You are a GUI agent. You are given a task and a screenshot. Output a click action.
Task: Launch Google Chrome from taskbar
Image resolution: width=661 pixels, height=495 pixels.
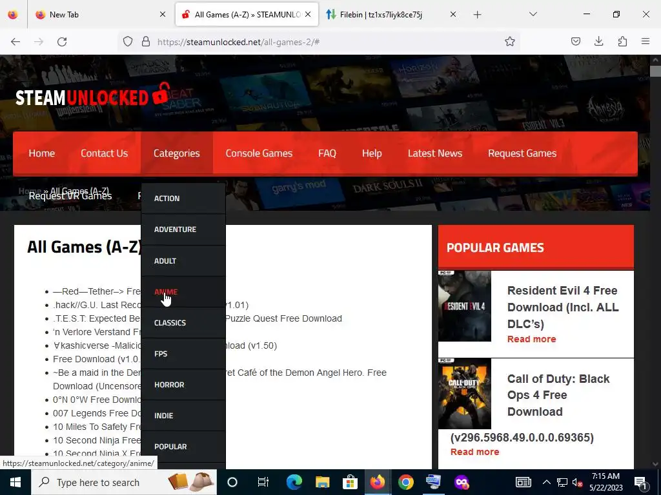pos(405,482)
